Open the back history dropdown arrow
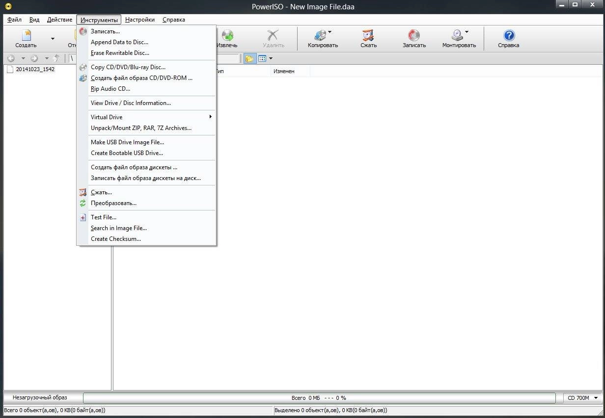Screen dimensions: 605x418 (x=23, y=58)
